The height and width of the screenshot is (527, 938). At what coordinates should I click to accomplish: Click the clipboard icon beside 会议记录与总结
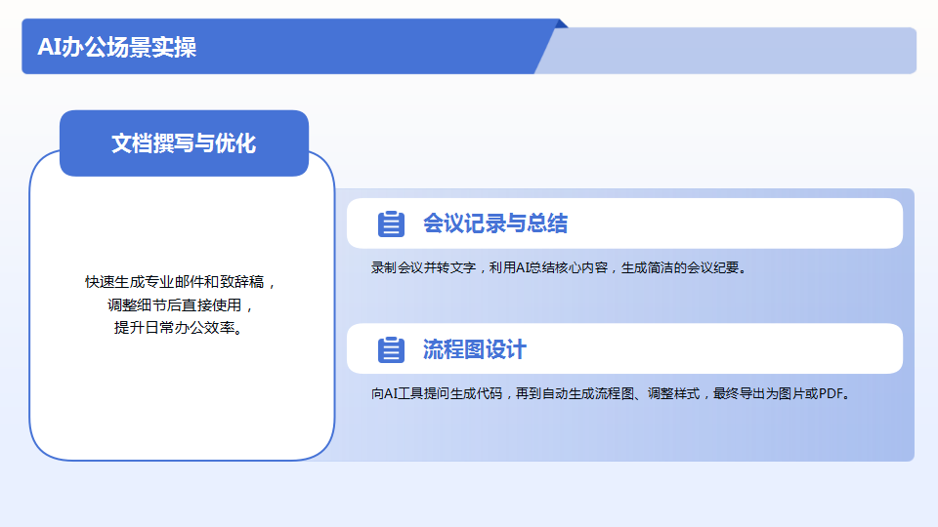pos(391,224)
